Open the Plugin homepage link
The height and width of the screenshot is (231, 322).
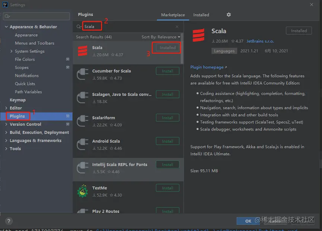[x=208, y=67]
